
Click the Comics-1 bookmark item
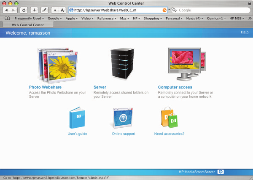(216, 19)
